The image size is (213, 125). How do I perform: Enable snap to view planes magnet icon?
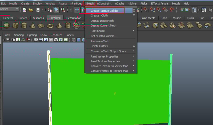pyautogui.click(x=165, y=10)
